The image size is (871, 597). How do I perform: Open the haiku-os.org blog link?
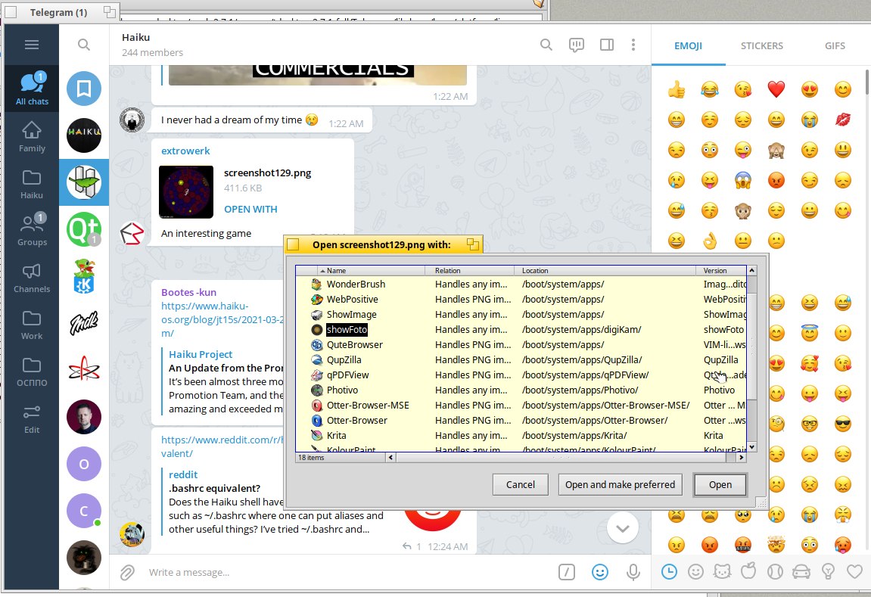(222, 319)
